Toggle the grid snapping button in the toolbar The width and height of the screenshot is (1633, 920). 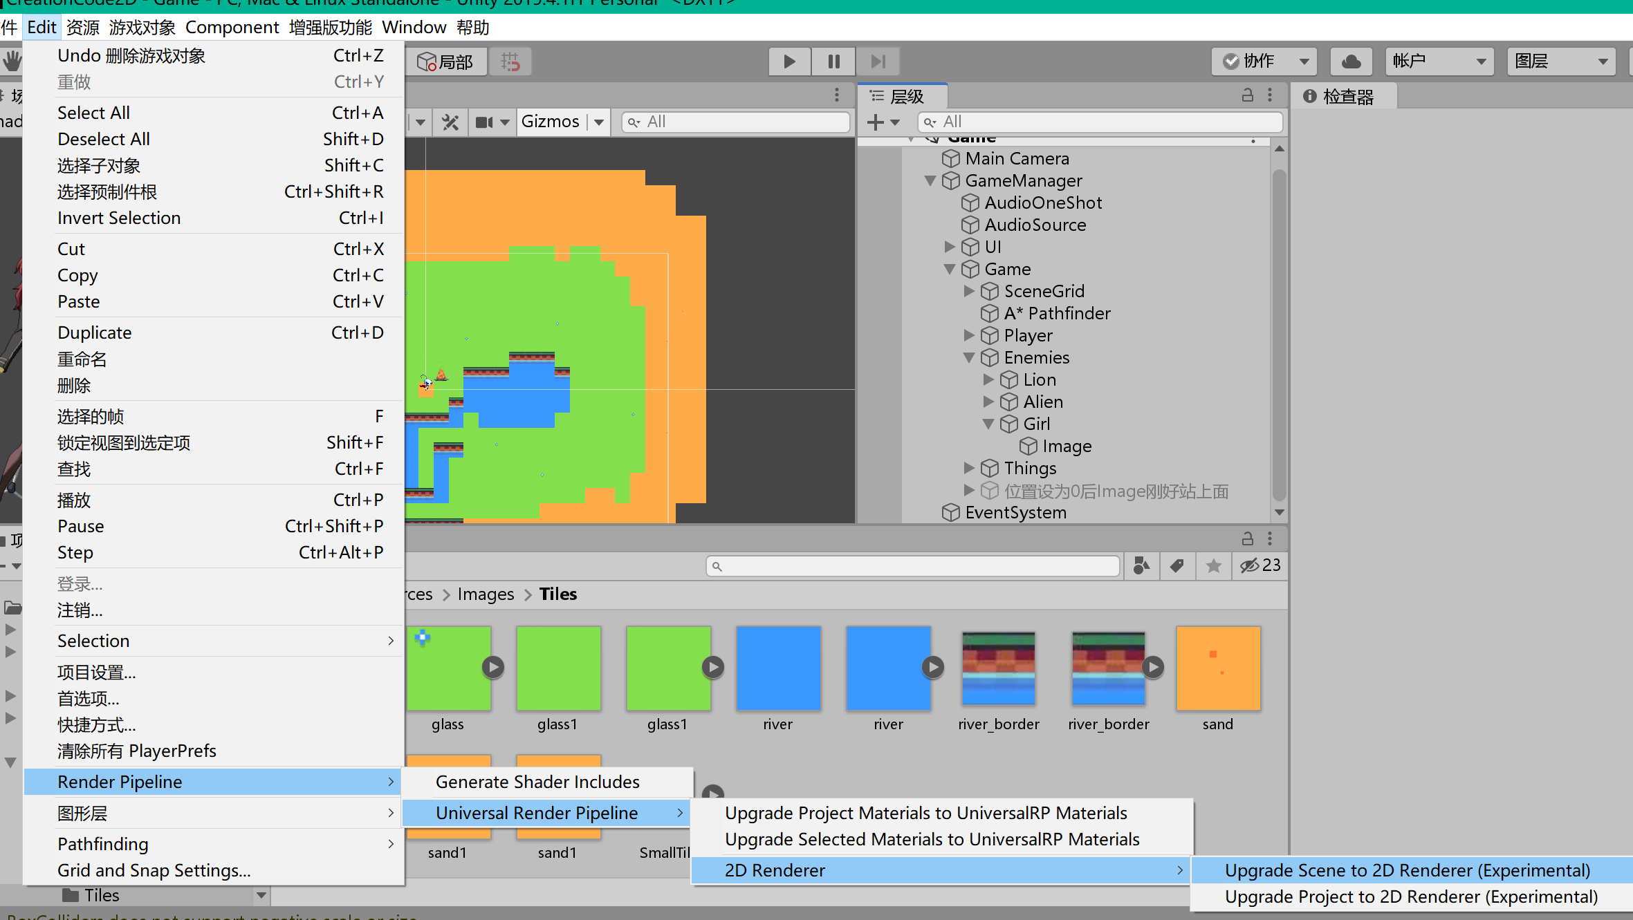[x=510, y=61]
